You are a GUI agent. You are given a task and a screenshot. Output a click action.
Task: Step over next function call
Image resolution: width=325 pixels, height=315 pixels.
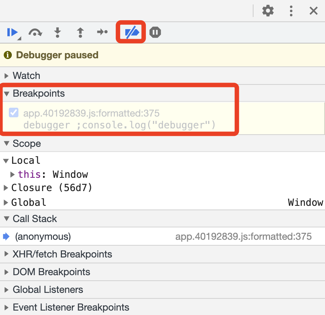coord(35,32)
